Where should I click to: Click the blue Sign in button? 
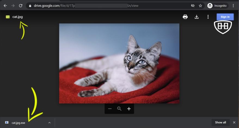[225, 17]
